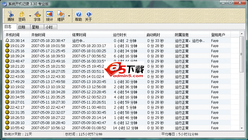Select the 运行中.. end time cell
The width and height of the screenshot is (248, 140).
click(x=78, y=41)
